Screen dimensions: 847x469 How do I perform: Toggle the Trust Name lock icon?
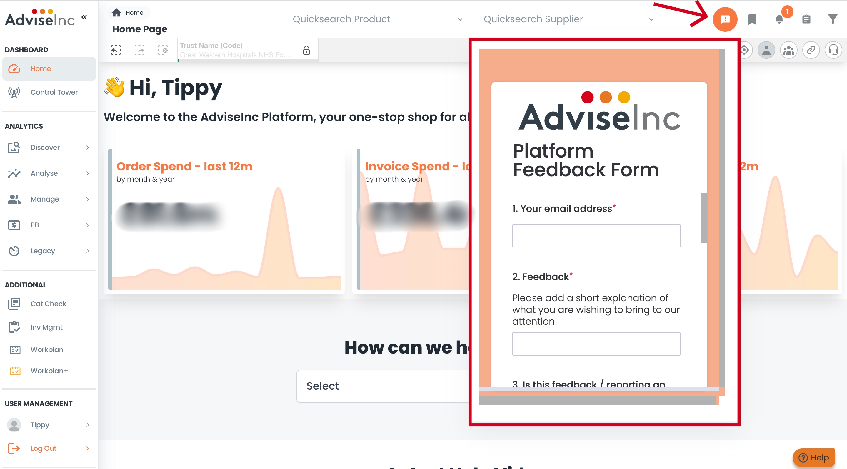point(306,50)
